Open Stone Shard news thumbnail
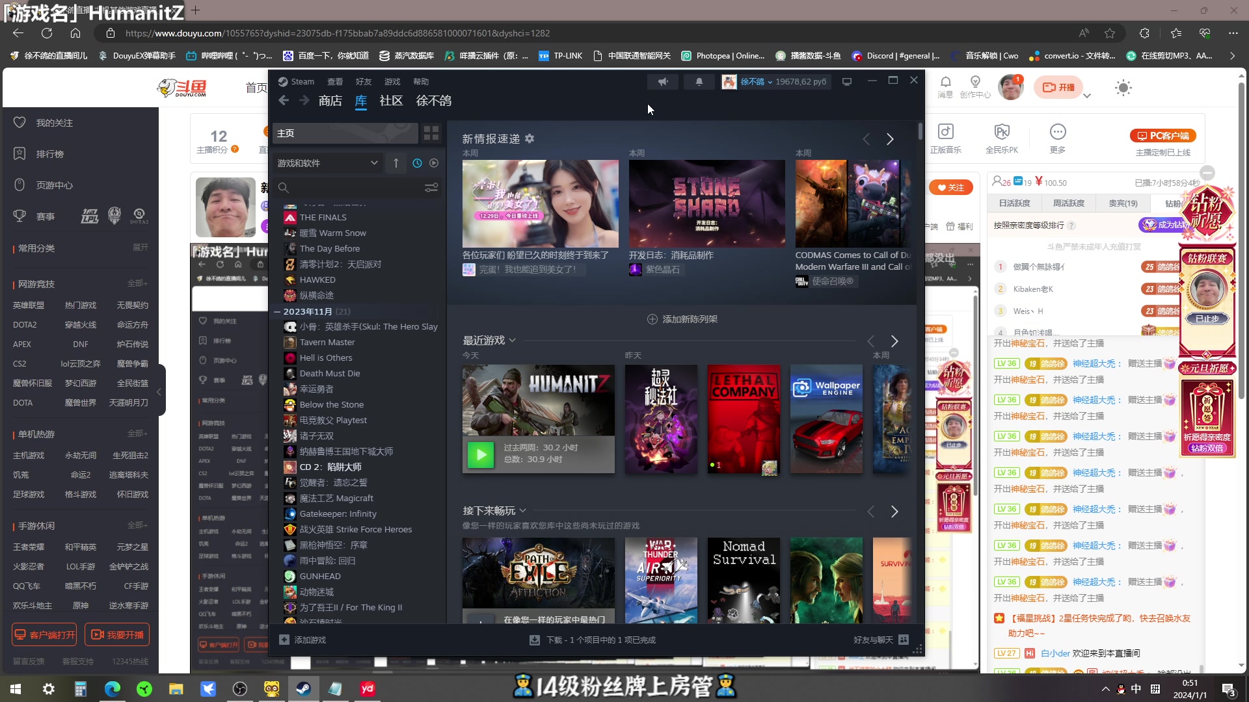This screenshot has width=1249, height=702. 706,203
